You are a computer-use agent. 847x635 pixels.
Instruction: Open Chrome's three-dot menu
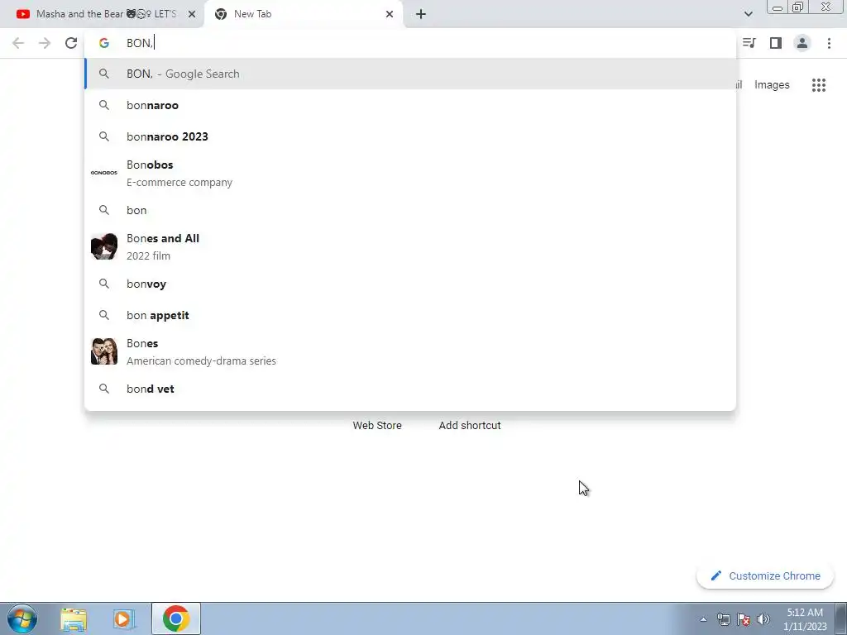point(829,43)
